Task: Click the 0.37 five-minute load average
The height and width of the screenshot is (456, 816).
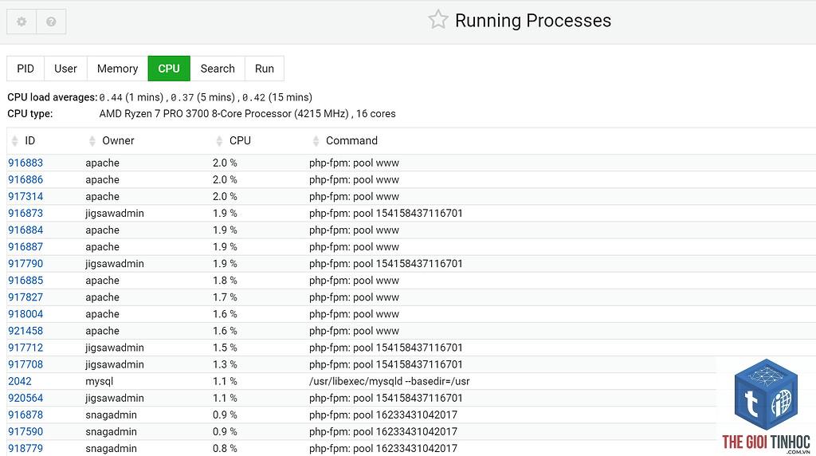Action: [x=182, y=97]
